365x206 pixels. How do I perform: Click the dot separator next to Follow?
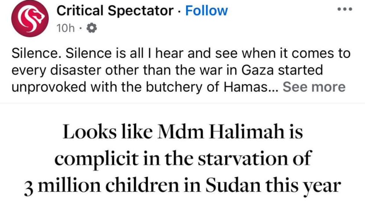(x=179, y=11)
